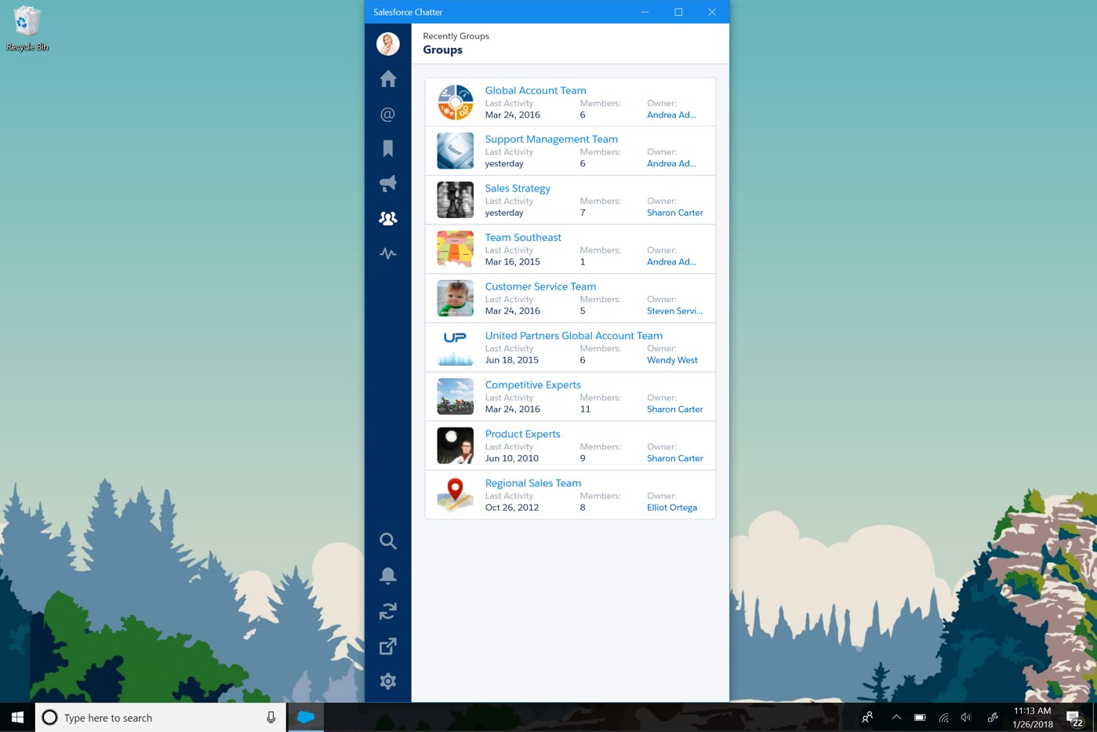Click the Support Management Team group picture
This screenshot has height=732, width=1097.
pyautogui.click(x=455, y=151)
